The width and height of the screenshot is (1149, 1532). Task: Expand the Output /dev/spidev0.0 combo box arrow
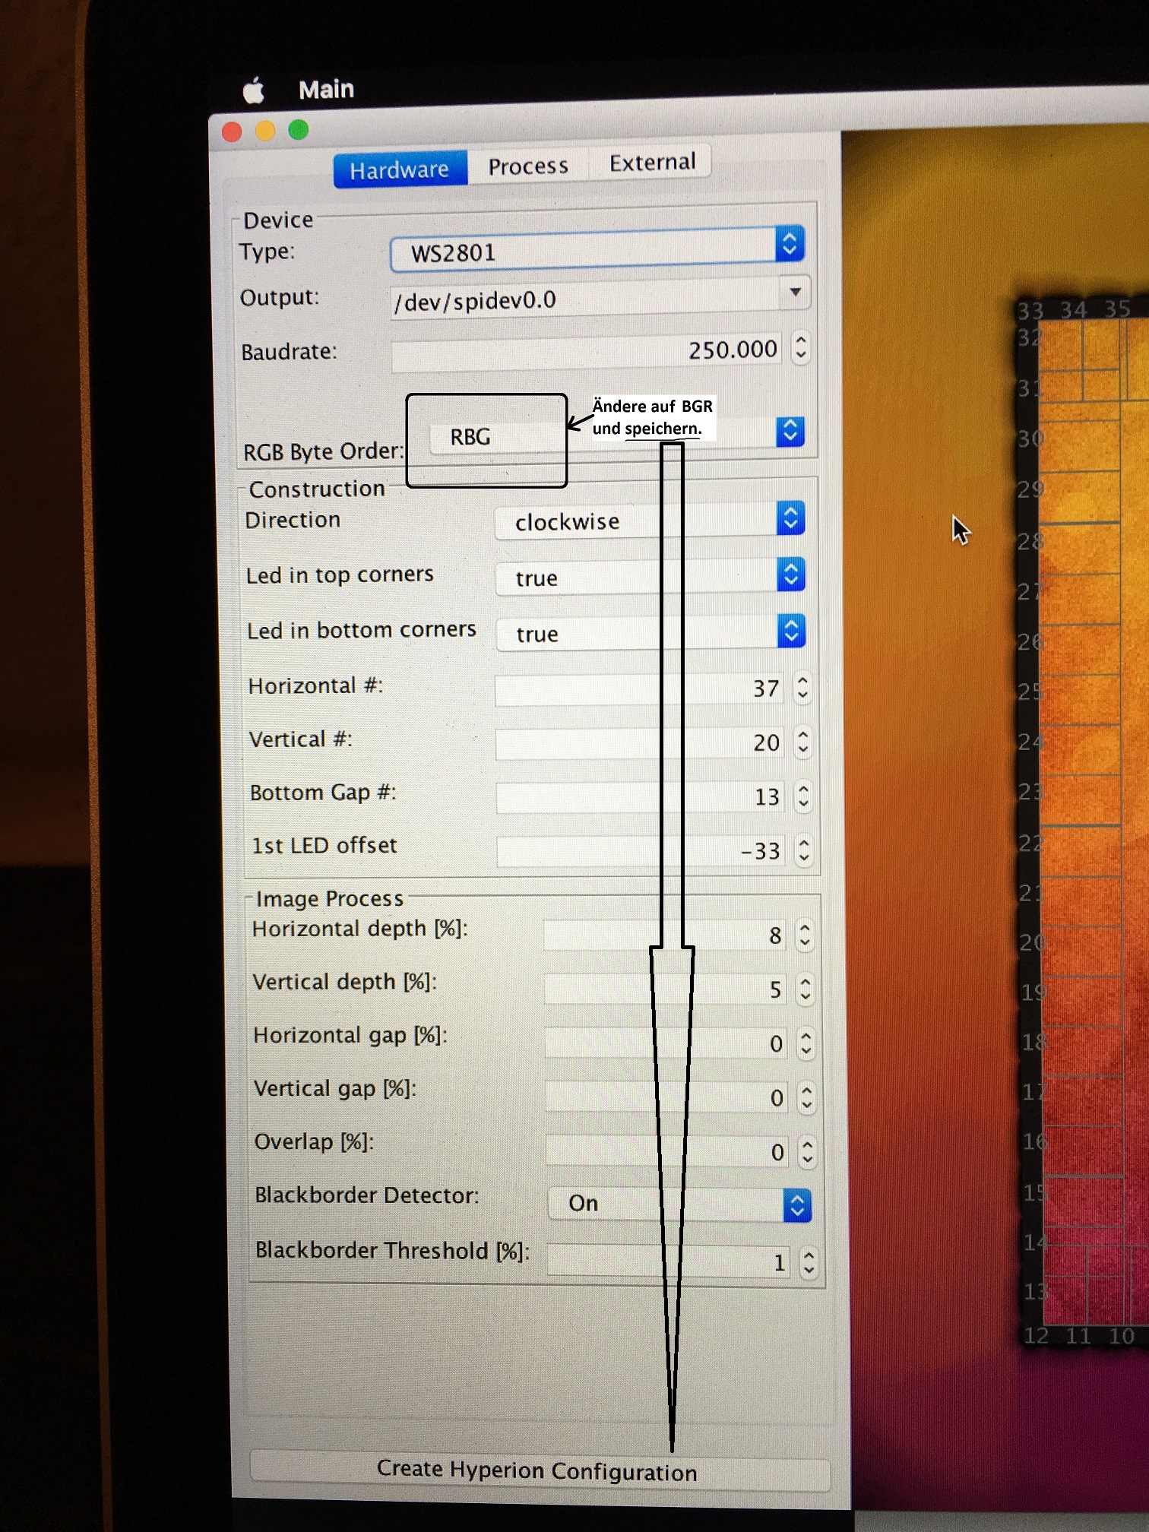(795, 293)
